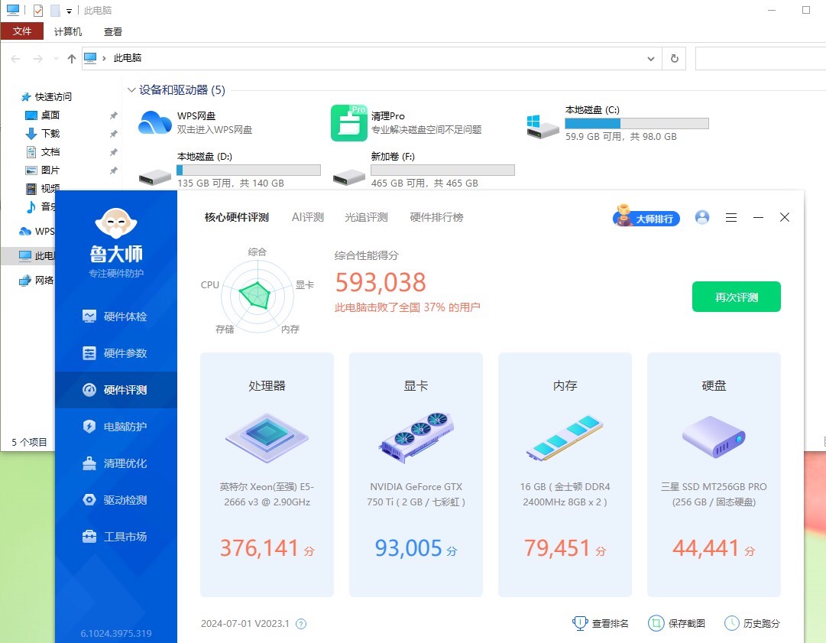
Task: Switch to 核心硬件评测 tab
Action: tap(237, 217)
